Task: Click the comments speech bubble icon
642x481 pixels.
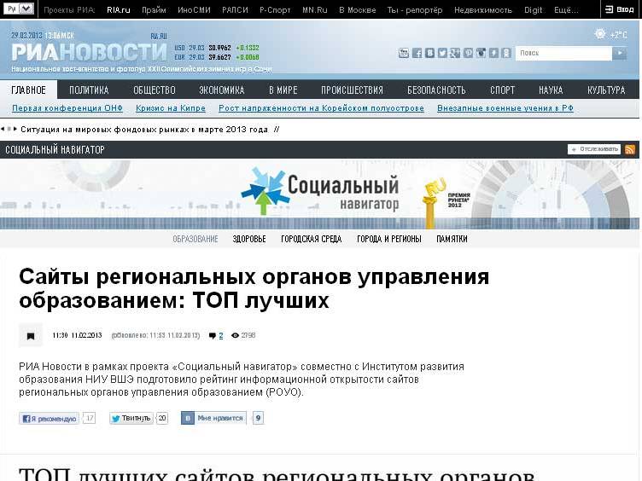Action: tap(212, 336)
